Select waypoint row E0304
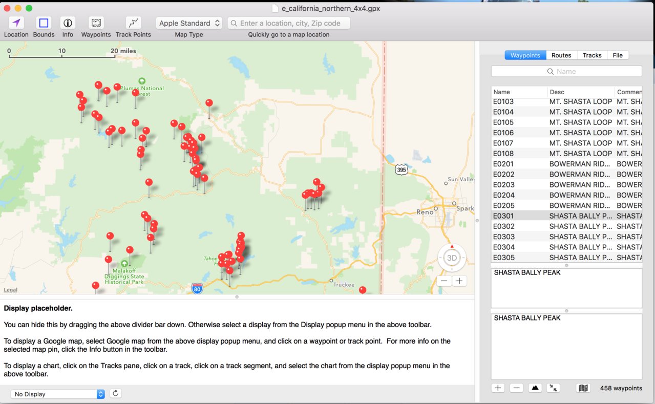The image size is (655, 404). tap(566, 247)
